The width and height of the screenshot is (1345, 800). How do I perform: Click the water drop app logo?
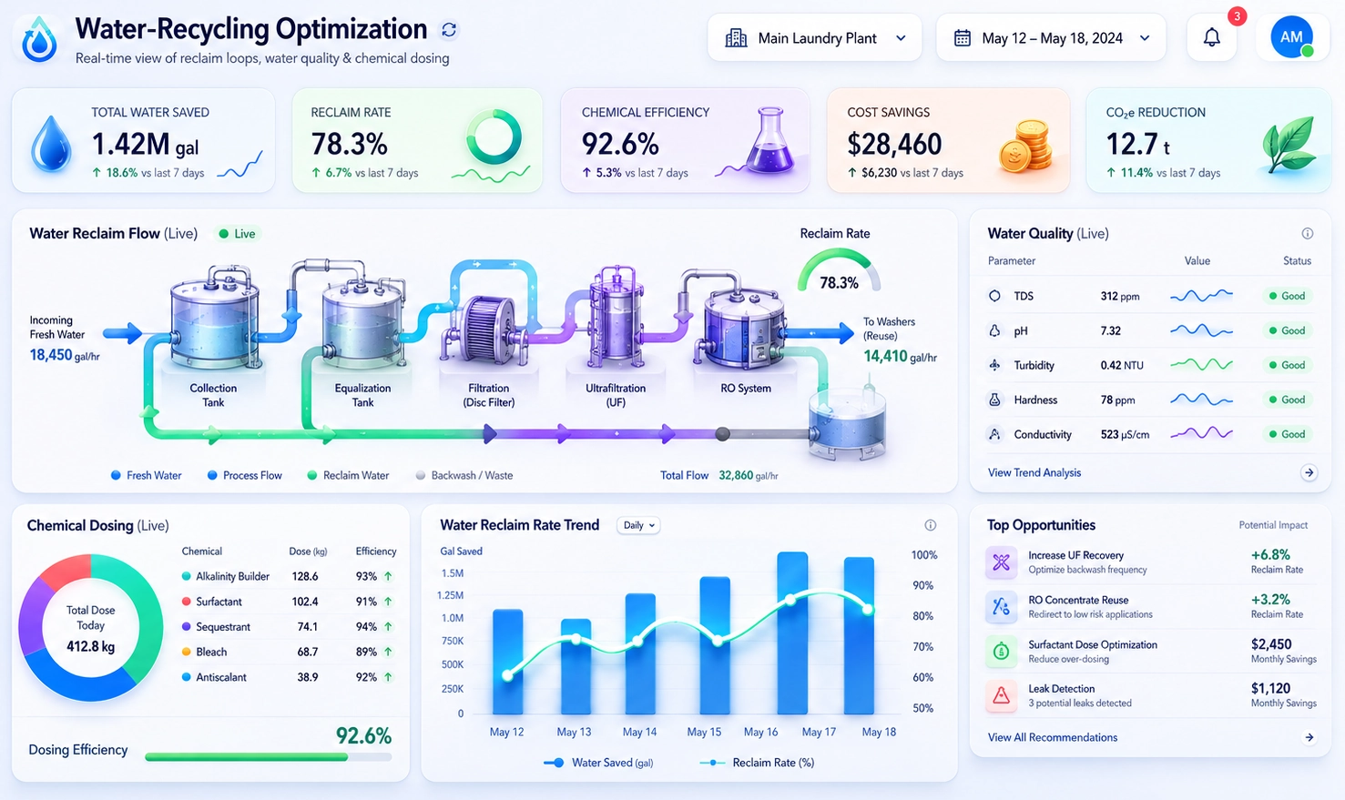point(39,40)
